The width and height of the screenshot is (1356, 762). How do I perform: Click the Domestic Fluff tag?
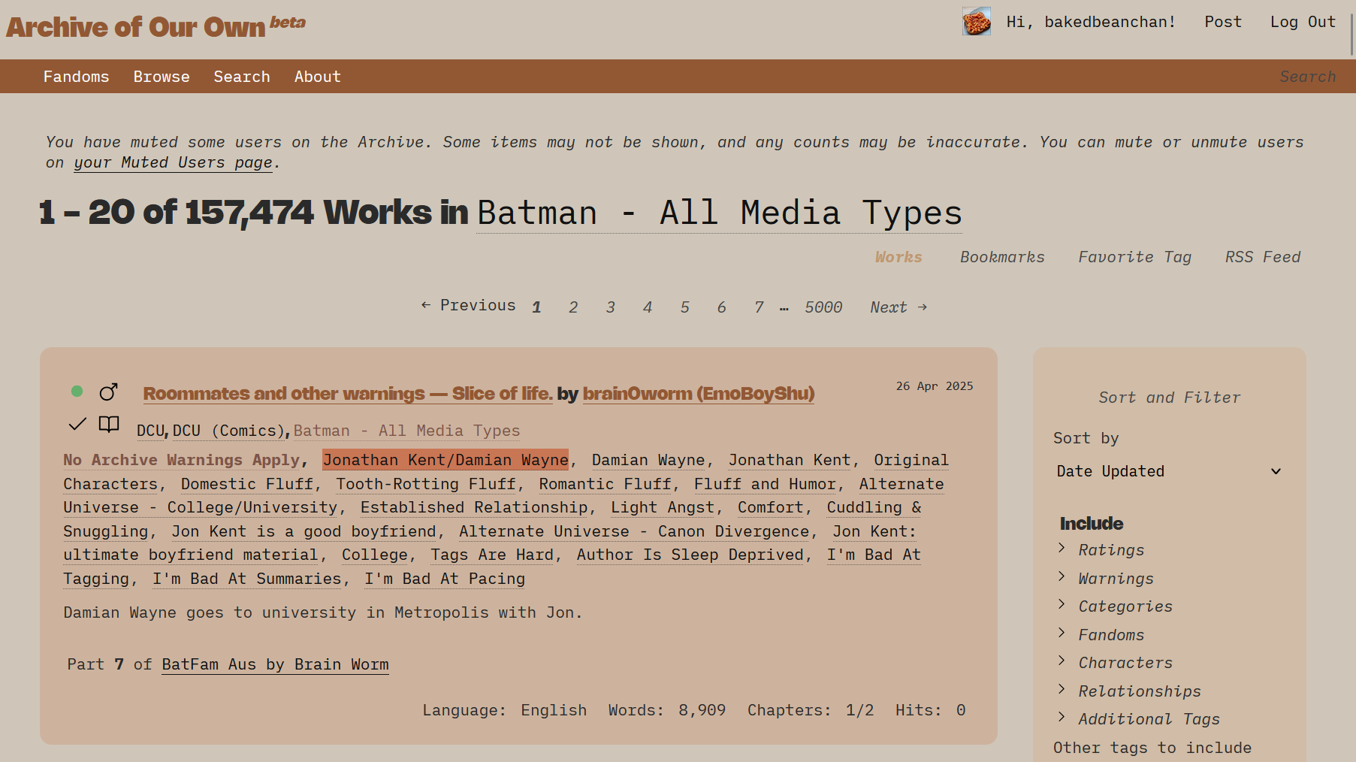pos(247,484)
